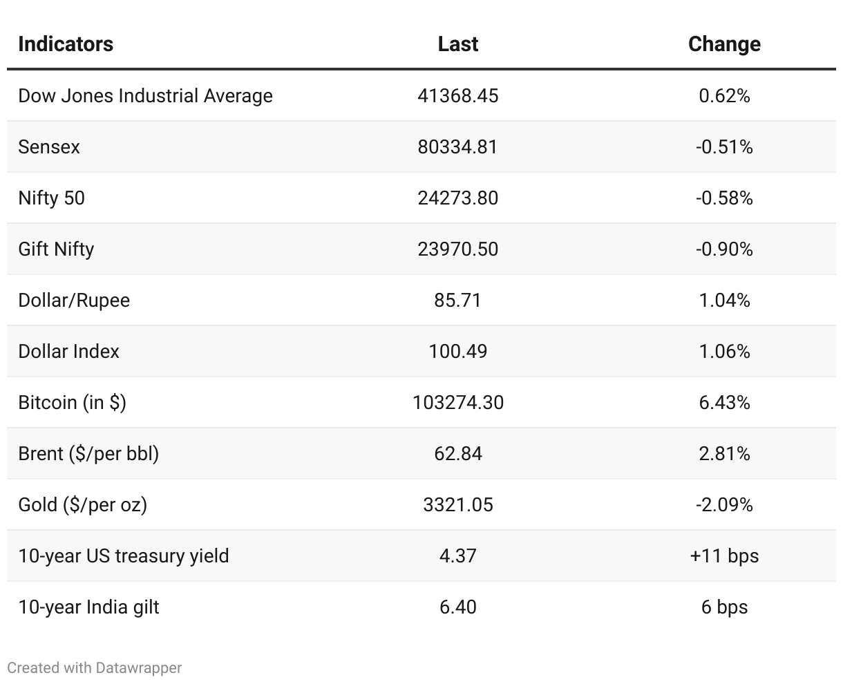This screenshot has width=843, height=684.
Task: Select the Gold change value -2.09%
Action: point(724,504)
